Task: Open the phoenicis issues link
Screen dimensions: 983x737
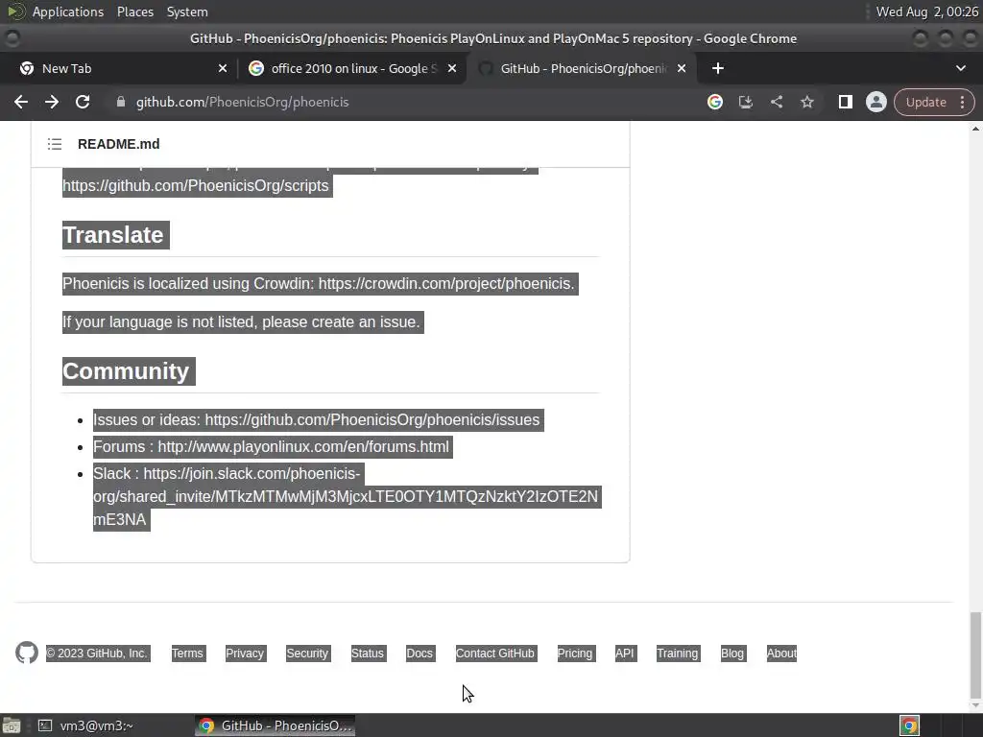Action: 372,420
